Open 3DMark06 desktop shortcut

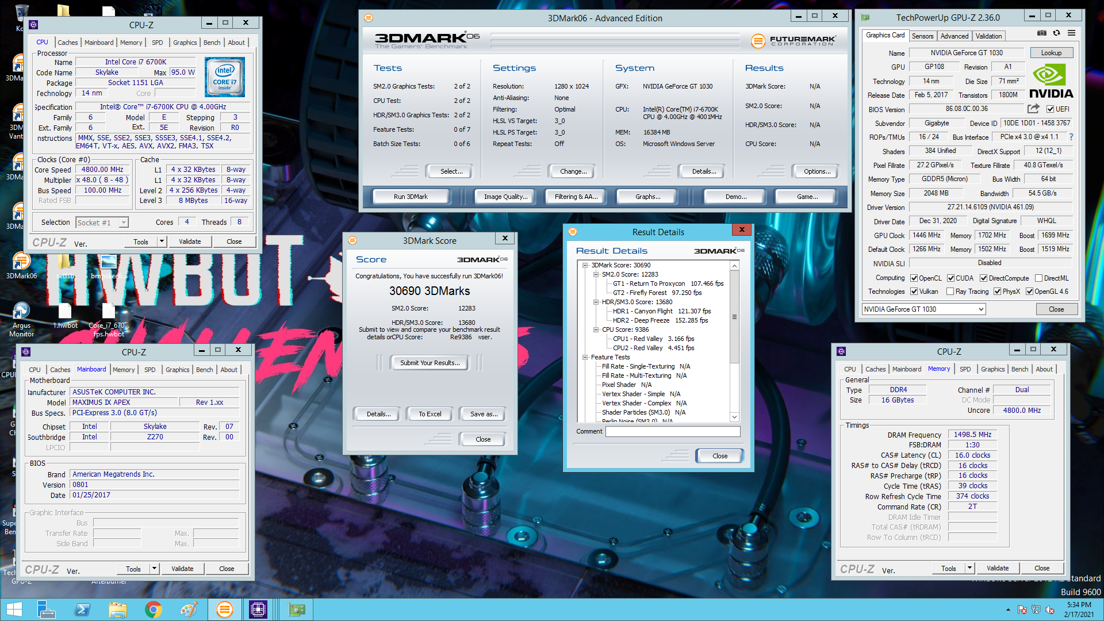tap(21, 265)
